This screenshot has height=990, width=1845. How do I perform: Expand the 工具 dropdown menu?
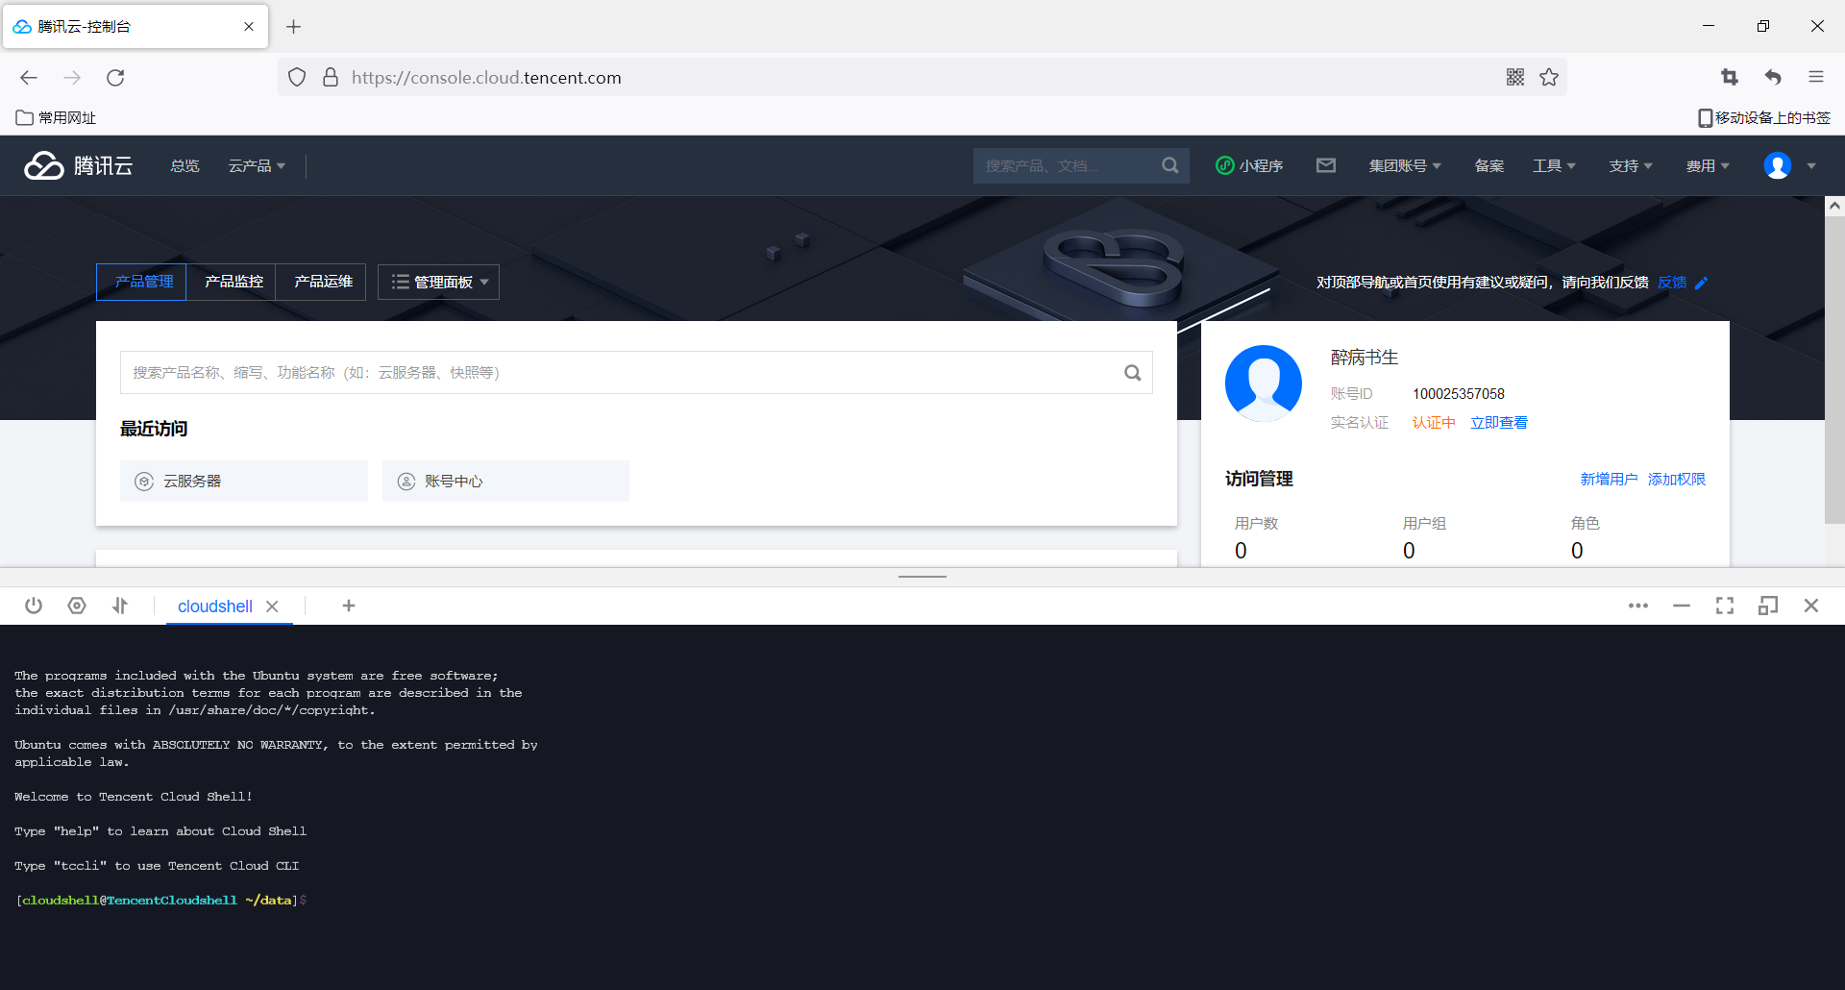(1554, 166)
